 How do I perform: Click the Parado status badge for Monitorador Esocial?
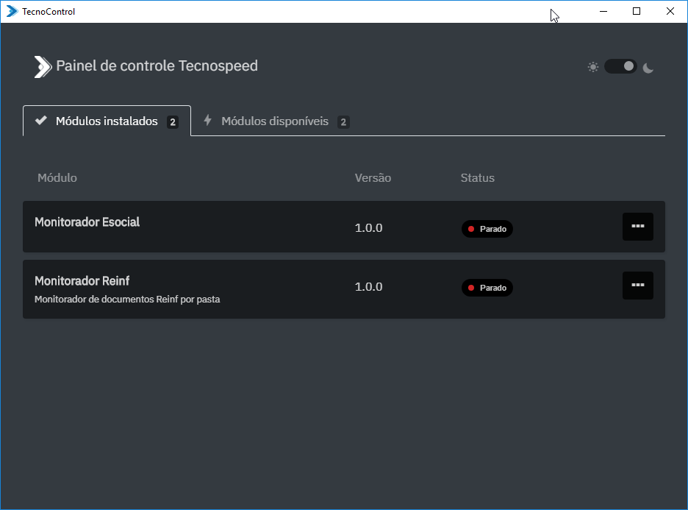tap(487, 229)
